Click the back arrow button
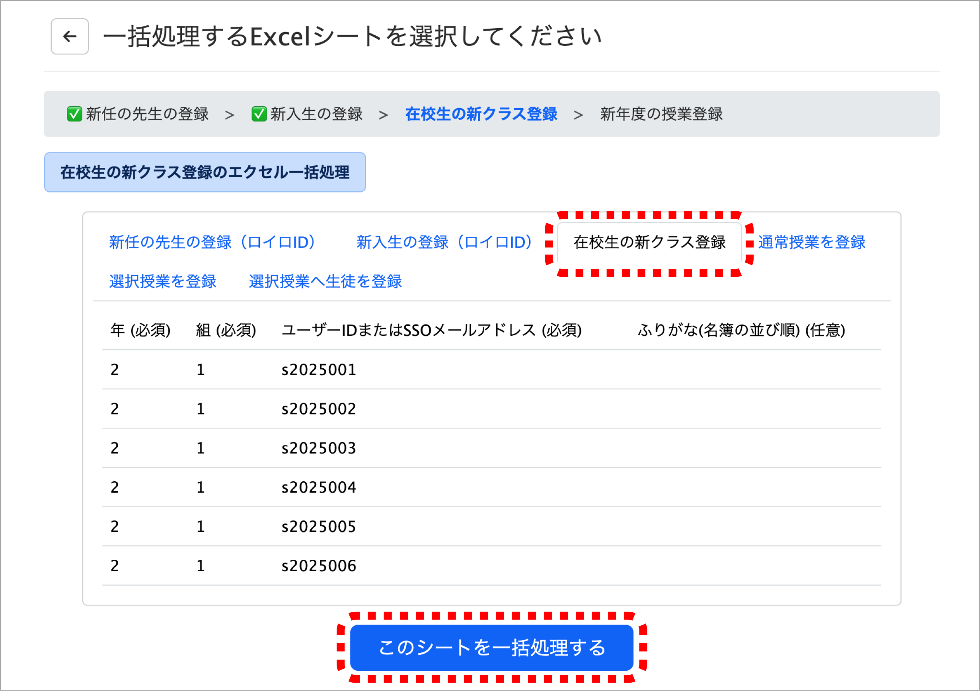 point(70,36)
